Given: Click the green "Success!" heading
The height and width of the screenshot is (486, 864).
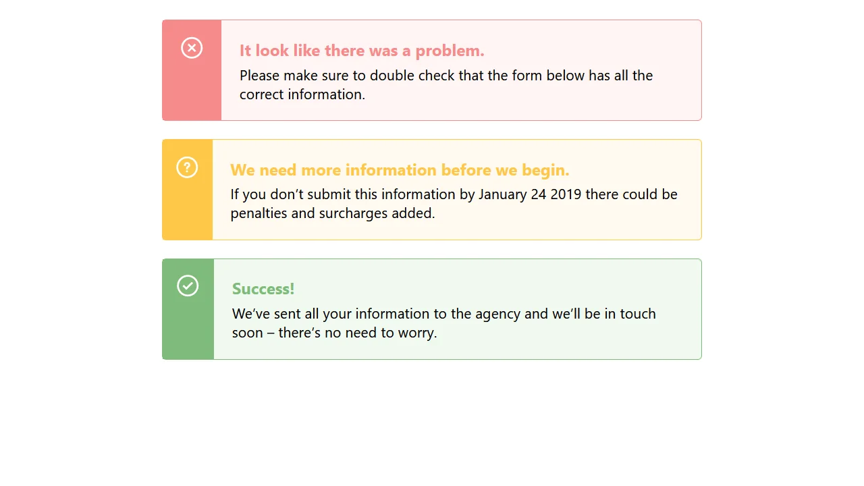Looking at the screenshot, I should [263, 289].
